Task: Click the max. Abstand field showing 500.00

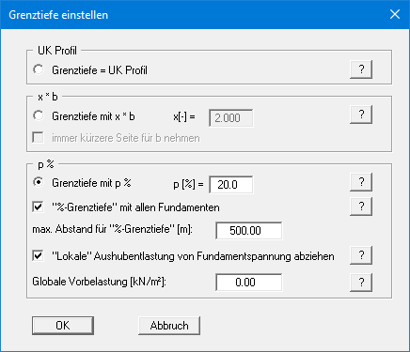Action: 249,231
